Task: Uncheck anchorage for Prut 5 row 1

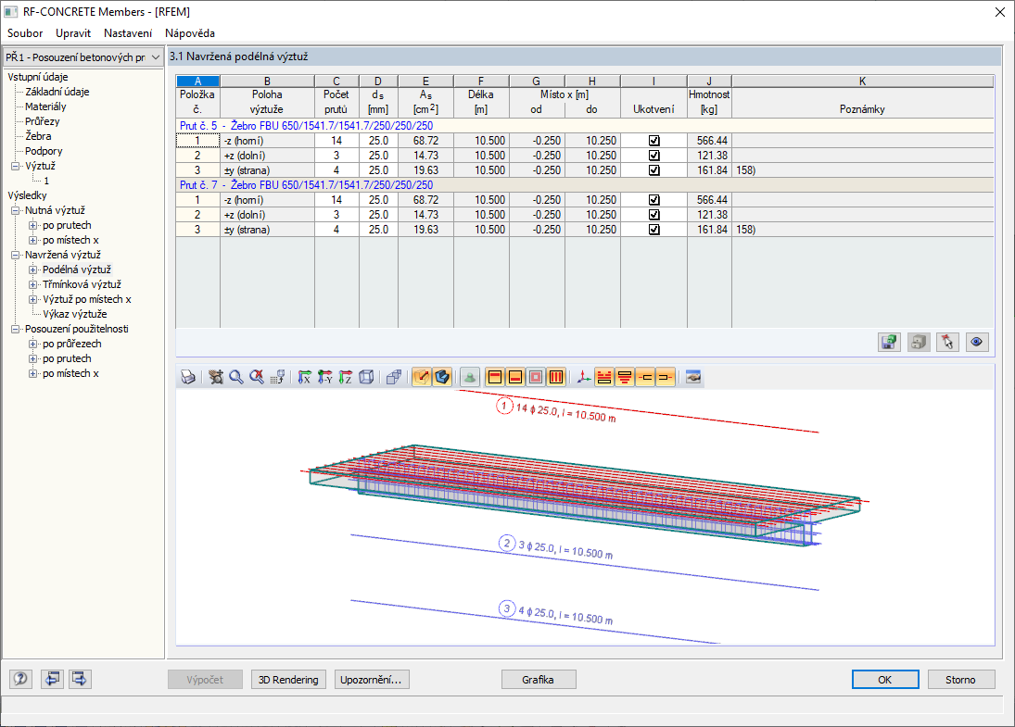Action: click(x=654, y=141)
